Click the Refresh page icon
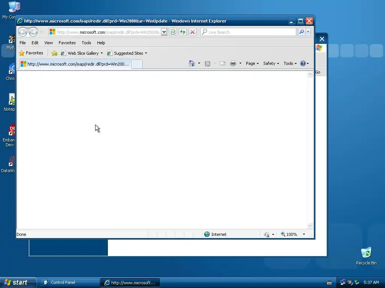This screenshot has width=385, height=288. click(183, 32)
